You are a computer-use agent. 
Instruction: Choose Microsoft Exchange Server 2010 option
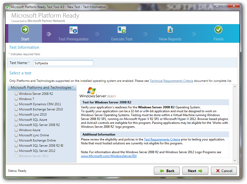[x=16, y=109]
